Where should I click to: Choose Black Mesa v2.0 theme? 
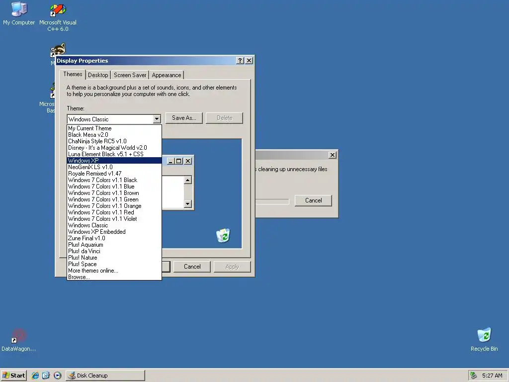click(114, 135)
